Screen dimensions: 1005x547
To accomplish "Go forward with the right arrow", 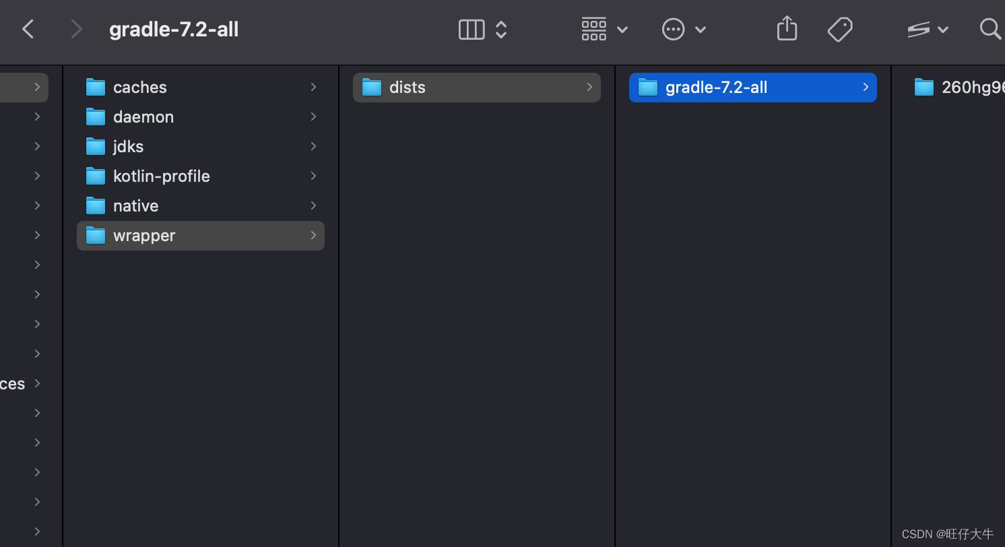I will coord(77,29).
